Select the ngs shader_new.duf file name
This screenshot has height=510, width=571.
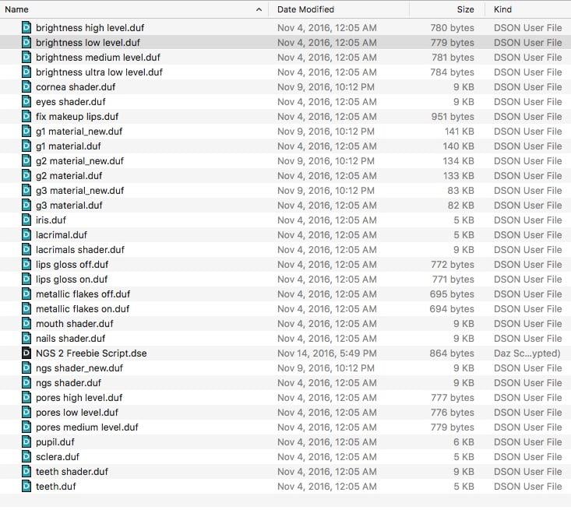click(x=79, y=368)
